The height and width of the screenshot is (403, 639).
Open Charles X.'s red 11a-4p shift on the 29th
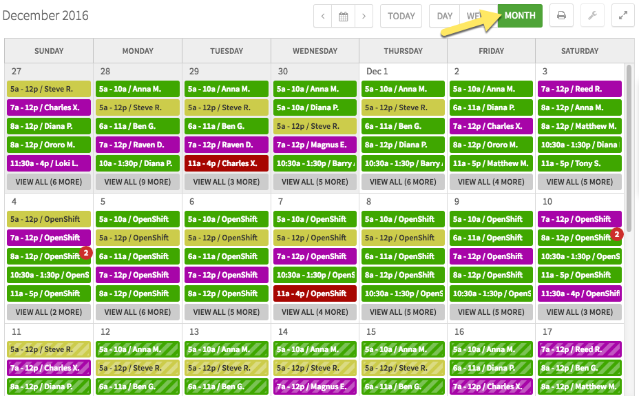click(x=226, y=163)
